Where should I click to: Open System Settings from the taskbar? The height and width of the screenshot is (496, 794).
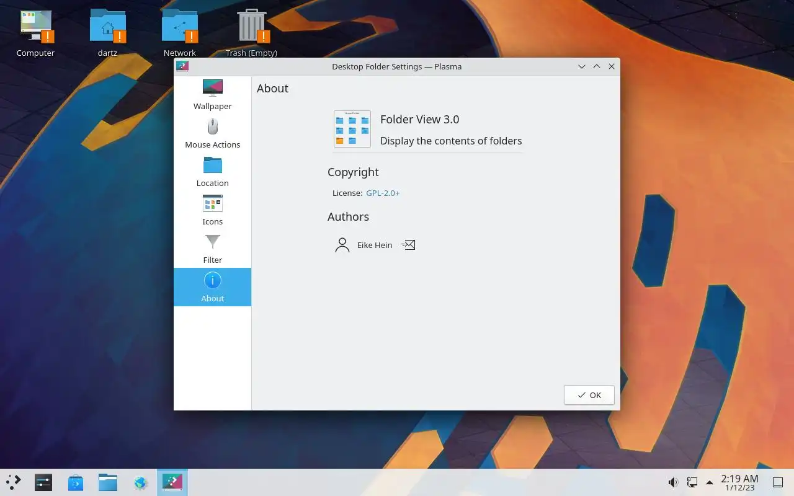point(43,482)
